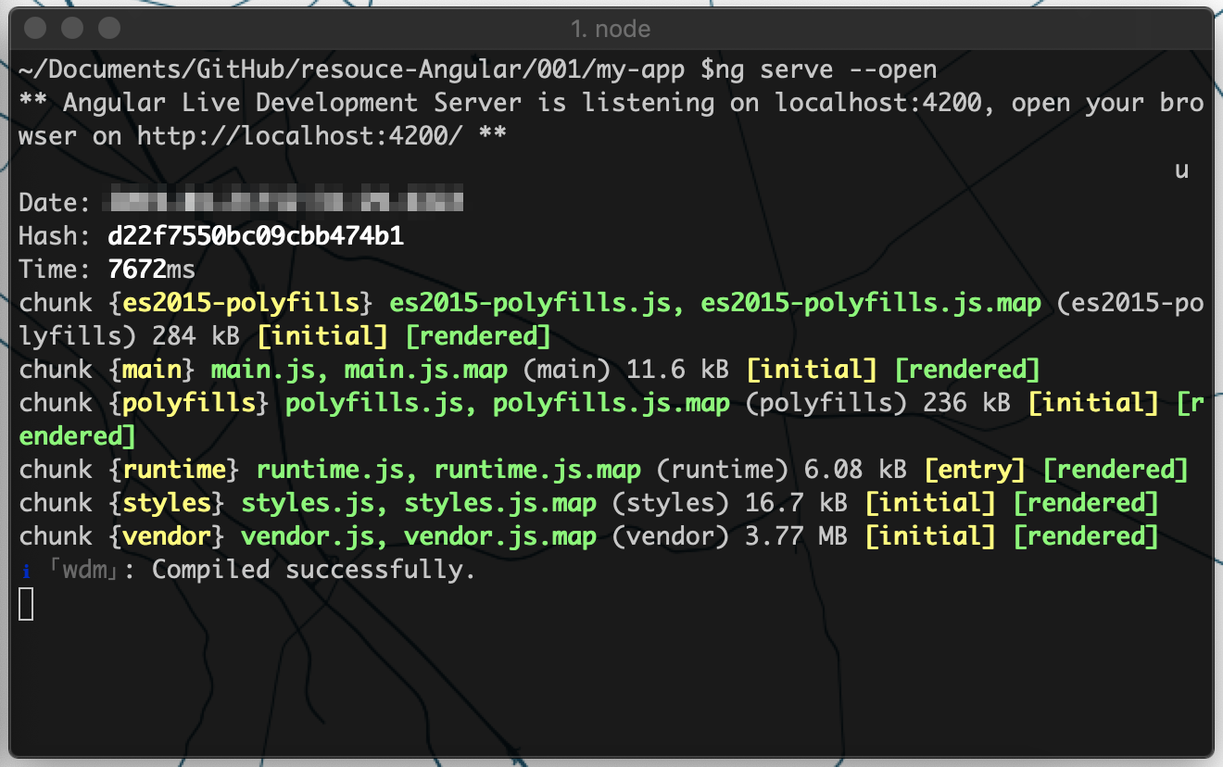Click the "es2015-polyfills.js.map" file name
This screenshot has width=1223, height=767.
click(871, 303)
